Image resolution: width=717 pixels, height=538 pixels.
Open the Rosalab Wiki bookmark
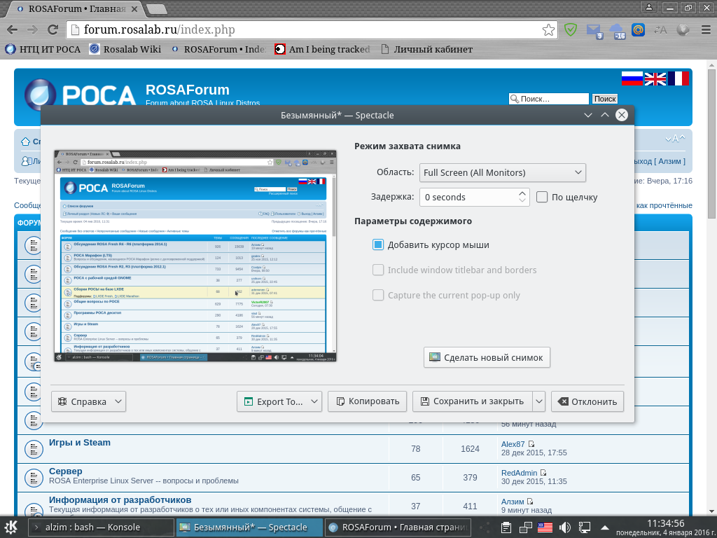[125, 50]
